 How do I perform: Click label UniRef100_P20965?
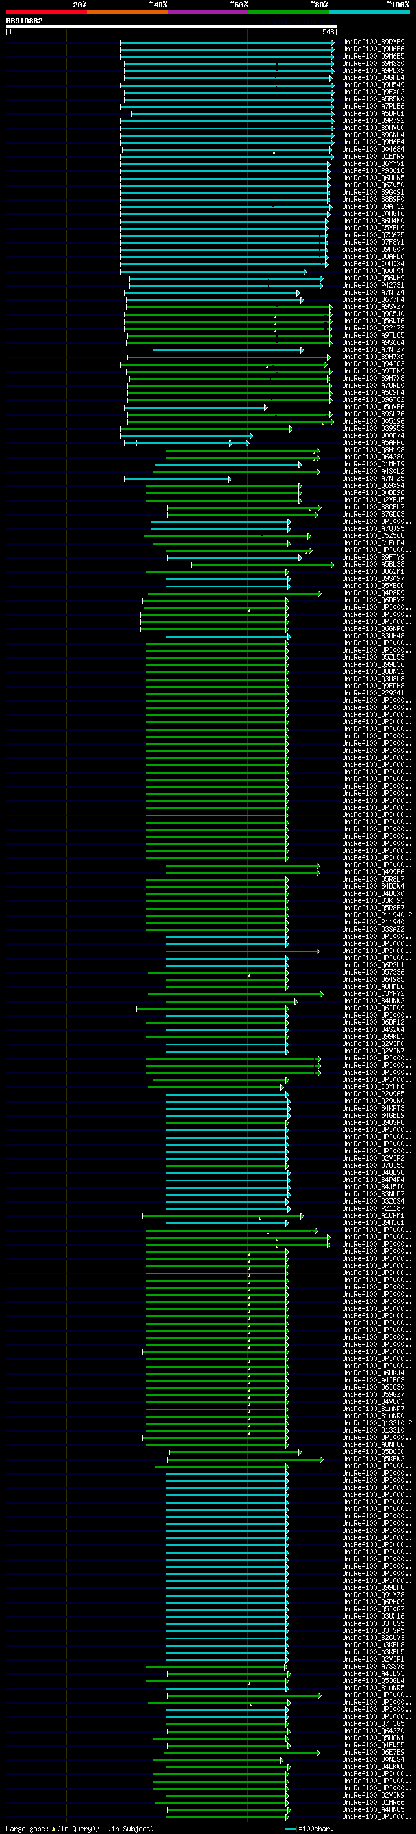pos(373,1094)
